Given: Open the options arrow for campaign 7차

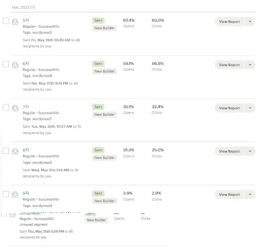Looking at the screenshot, I should pos(250,108).
